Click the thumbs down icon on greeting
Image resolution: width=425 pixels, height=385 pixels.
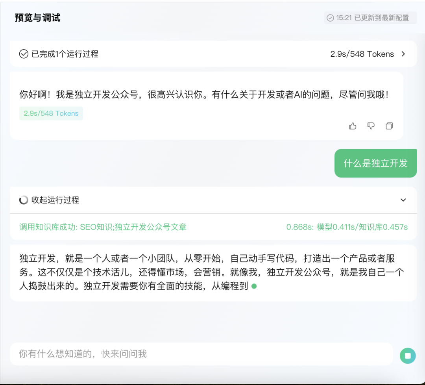click(x=371, y=126)
